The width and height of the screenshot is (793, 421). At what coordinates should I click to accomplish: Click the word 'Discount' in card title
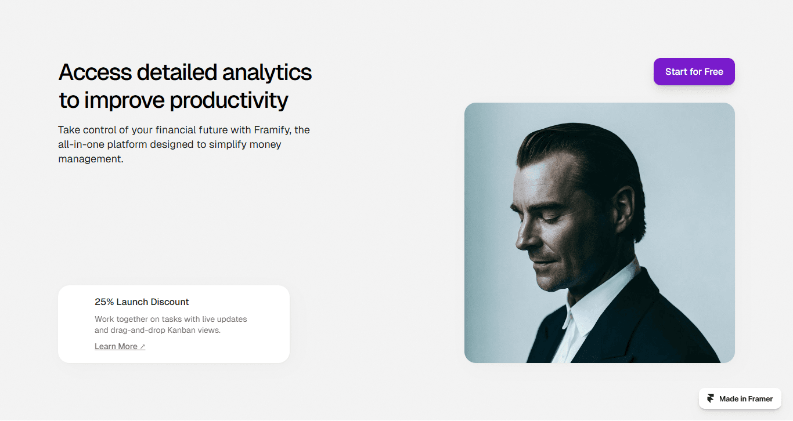click(x=170, y=302)
